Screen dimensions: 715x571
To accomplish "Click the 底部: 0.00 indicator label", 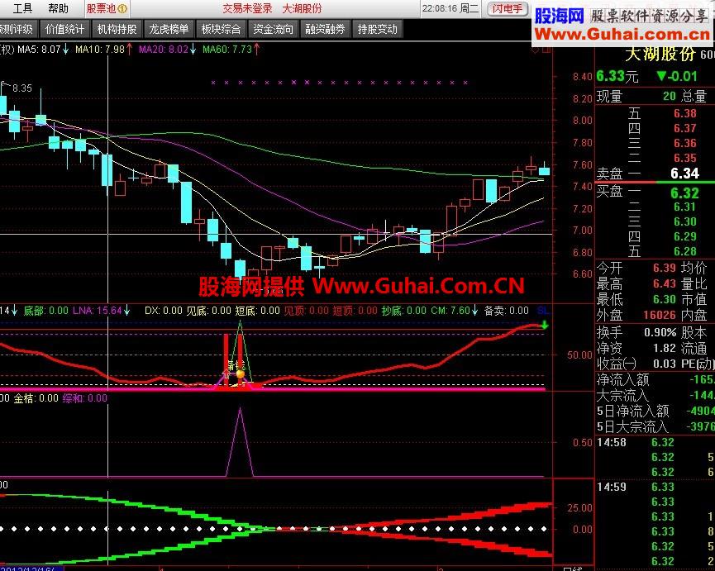I will [x=45, y=311].
